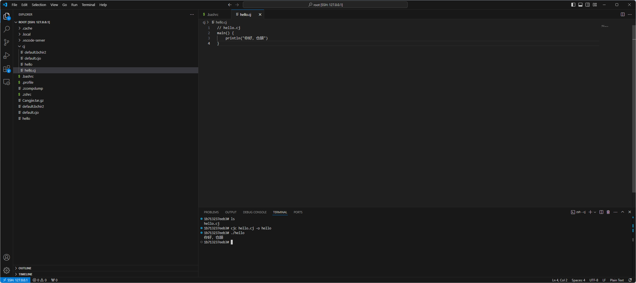Open the Remote Explorer icon
This screenshot has width=636, height=283.
(x=7, y=82)
